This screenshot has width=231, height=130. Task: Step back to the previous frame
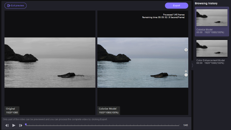click(x=7, y=125)
